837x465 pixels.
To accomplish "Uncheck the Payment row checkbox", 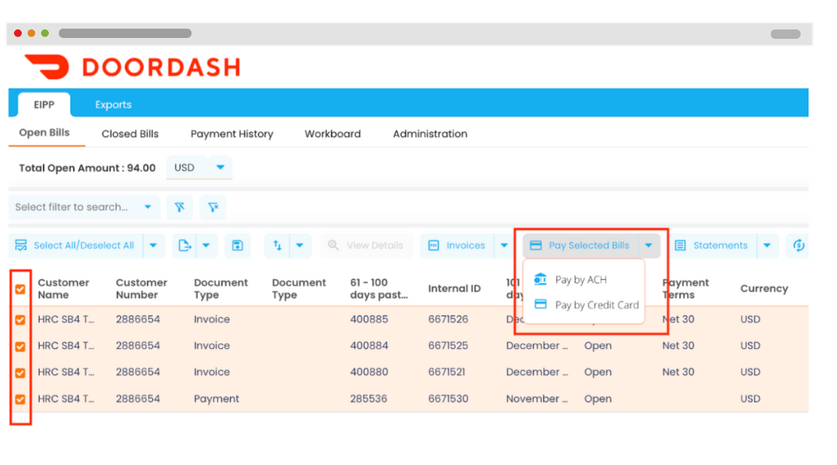I will [x=20, y=399].
